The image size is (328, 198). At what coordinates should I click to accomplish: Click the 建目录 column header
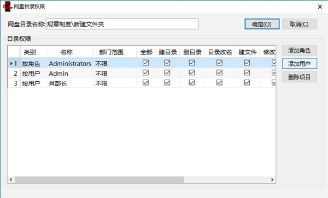168,52
